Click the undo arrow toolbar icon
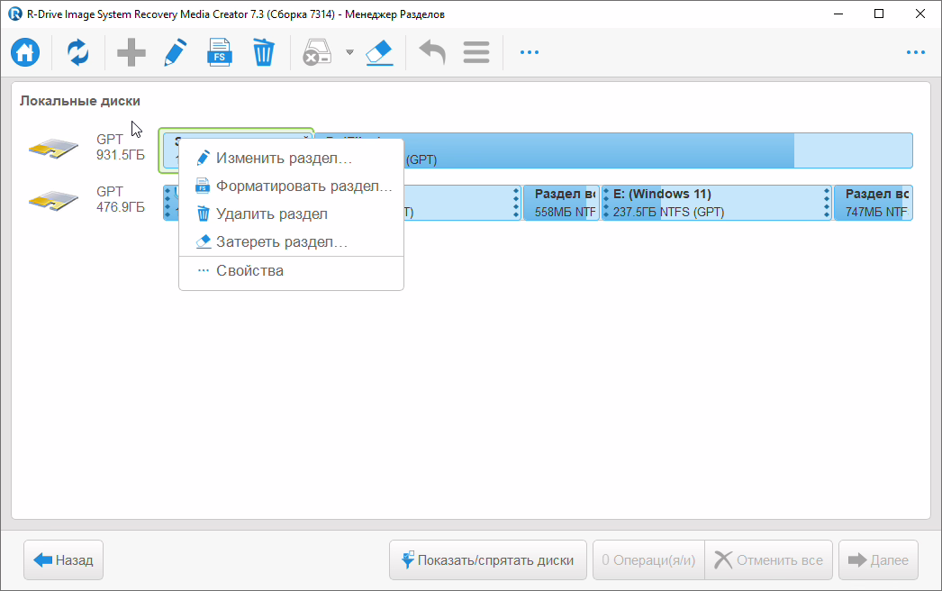This screenshot has width=942, height=591. coord(432,52)
